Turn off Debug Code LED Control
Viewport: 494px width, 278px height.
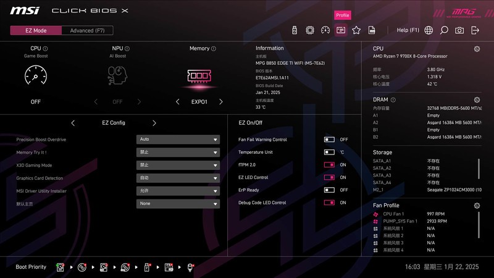329,203
